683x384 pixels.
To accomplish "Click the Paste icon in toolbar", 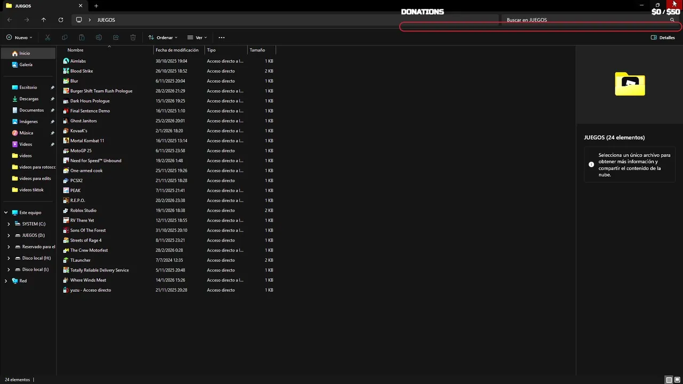I will (x=82, y=37).
